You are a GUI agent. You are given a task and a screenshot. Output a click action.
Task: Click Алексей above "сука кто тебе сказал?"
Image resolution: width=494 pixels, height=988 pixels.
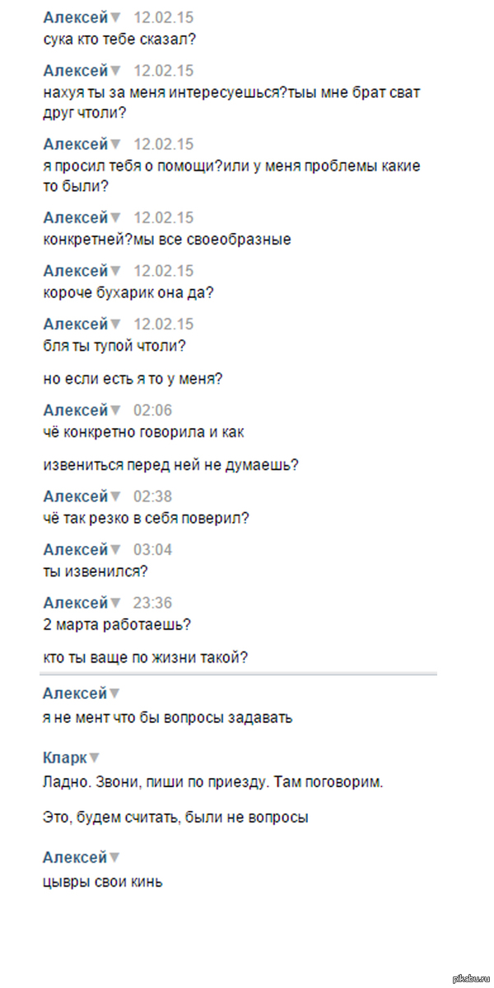[75, 17]
